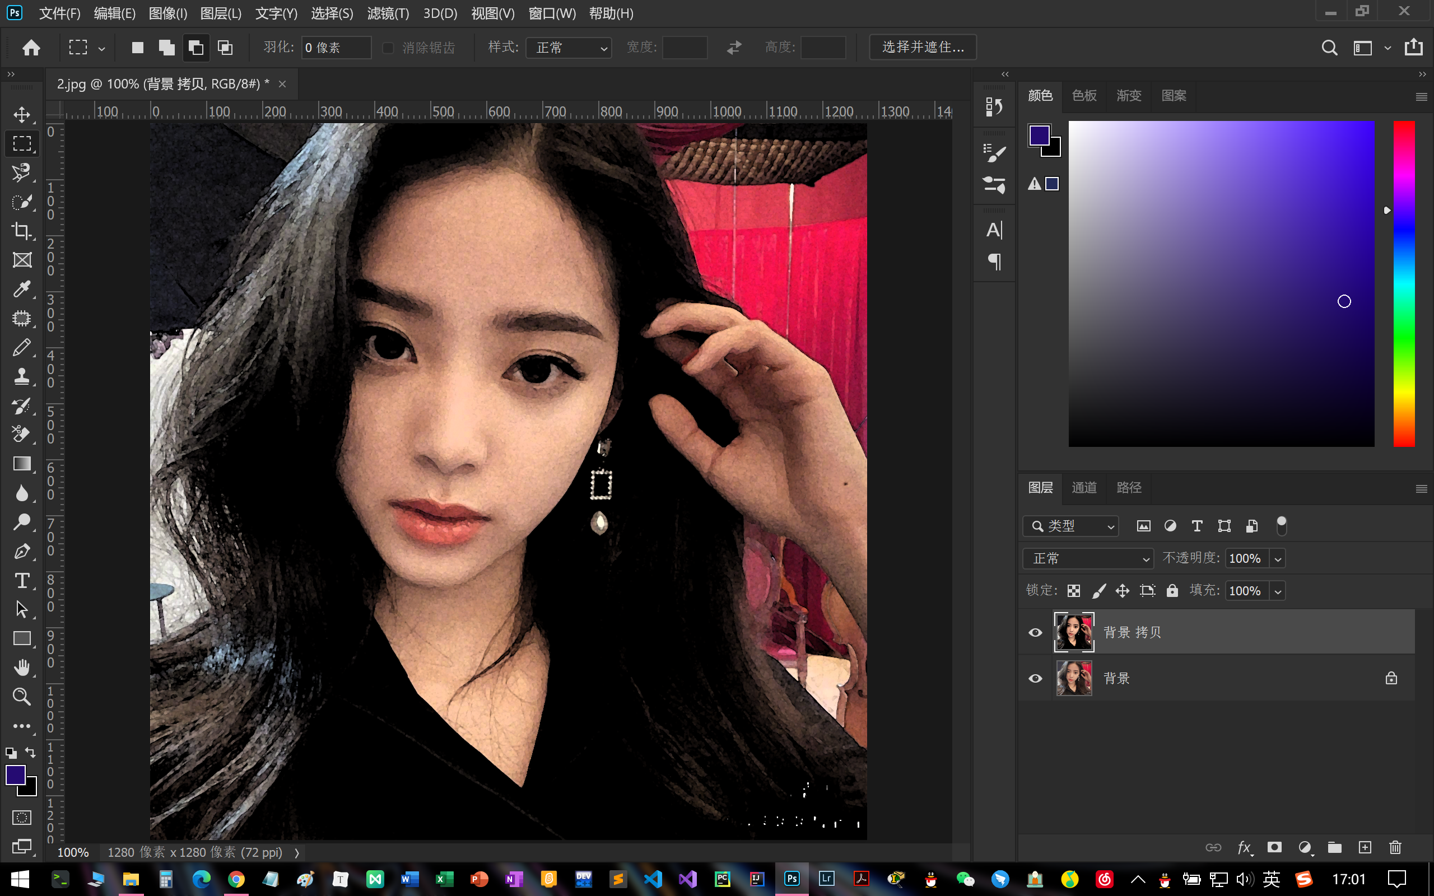This screenshot has width=1434, height=896.
Task: Toggle Quick Mask mode
Action: [22, 818]
